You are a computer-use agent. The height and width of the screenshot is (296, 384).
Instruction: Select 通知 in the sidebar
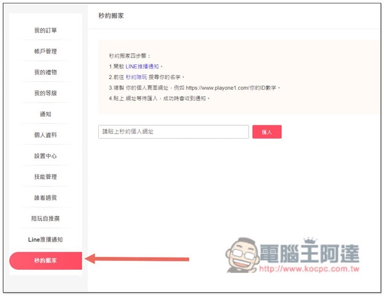[x=46, y=114]
